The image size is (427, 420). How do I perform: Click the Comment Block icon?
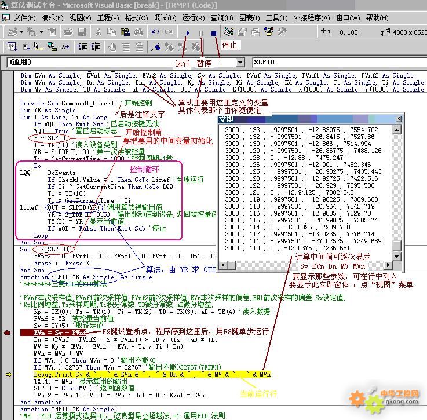126,47
